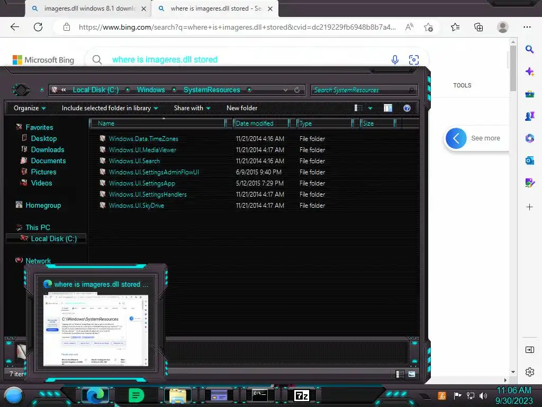Image resolution: width=542 pixels, height=407 pixels.
Task: Open the Organize dropdown
Action: 30,108
